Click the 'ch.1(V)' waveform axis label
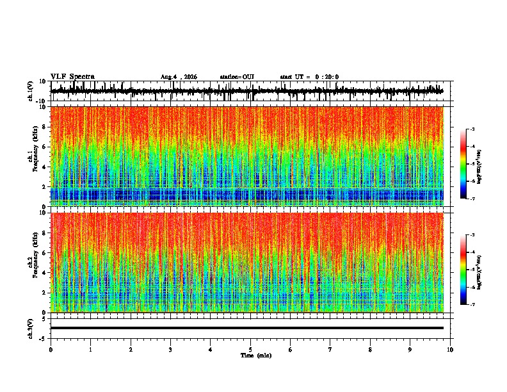Image resolution: width=507 pixels, height=392 pixels. (x=31, y=91)
